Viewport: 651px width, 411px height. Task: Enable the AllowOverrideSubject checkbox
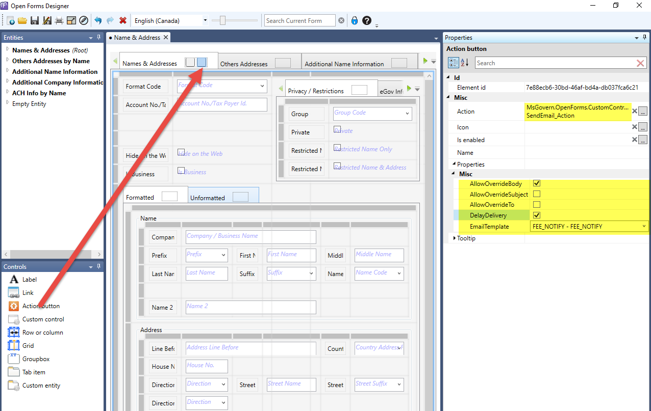tap(536, 194)
